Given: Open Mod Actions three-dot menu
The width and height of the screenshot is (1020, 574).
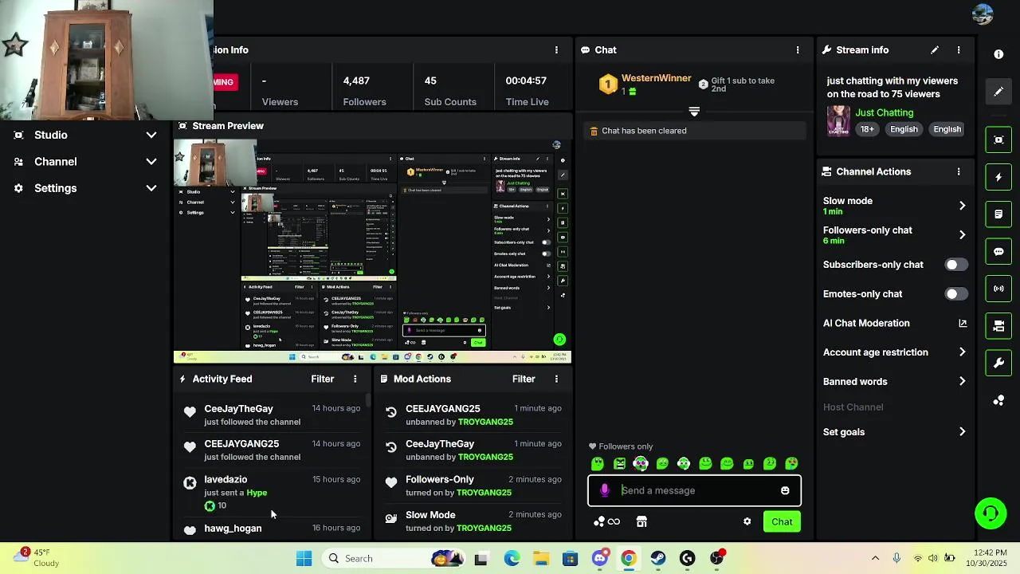Looking at the screenshot, I should [556, 379].
